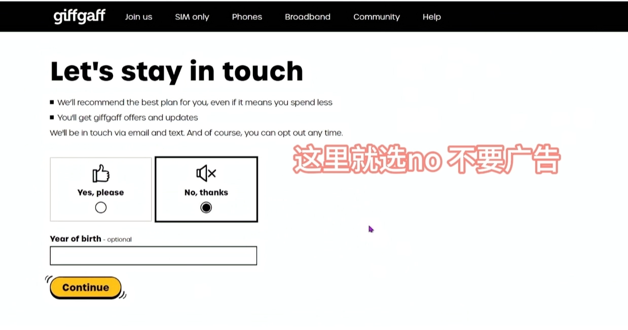Open the Help section

(x=432, y=17)
